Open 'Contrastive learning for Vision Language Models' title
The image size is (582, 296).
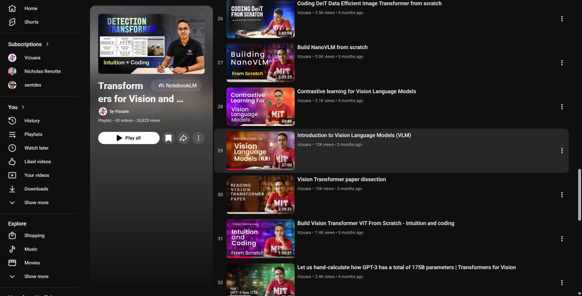[x=356, y=92]
